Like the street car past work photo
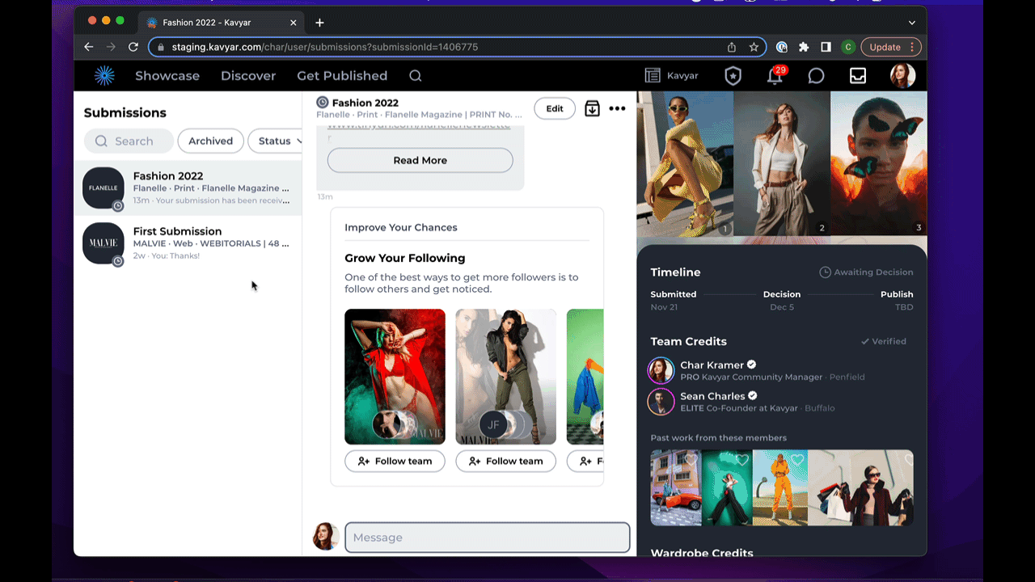Image resolution: width=1035 pixels, height=582 pixels. (691, 460)
